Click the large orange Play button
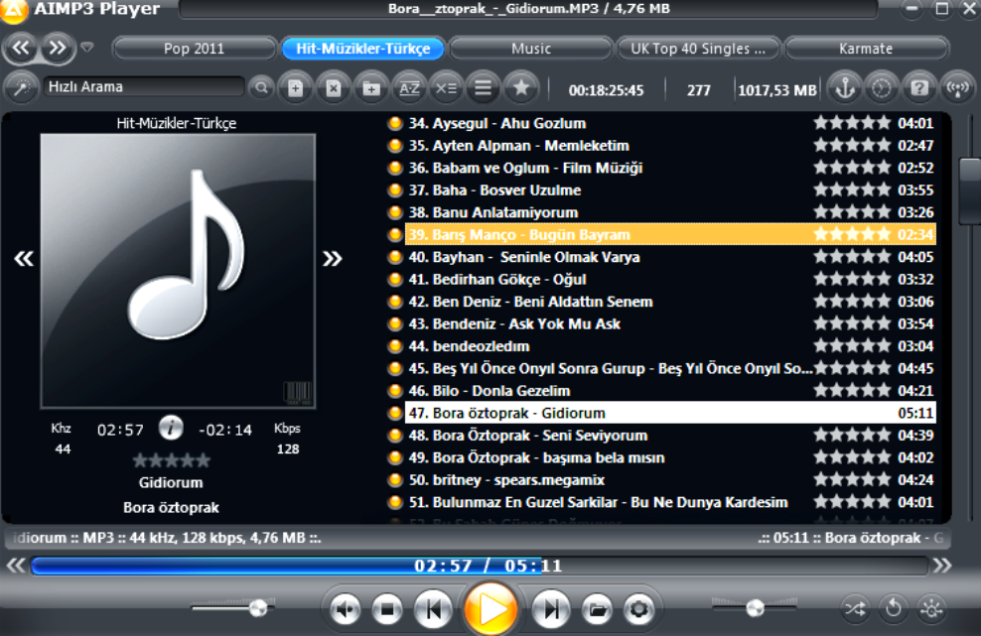The height and width of the screenshot is (636, 981). point(491,610)
